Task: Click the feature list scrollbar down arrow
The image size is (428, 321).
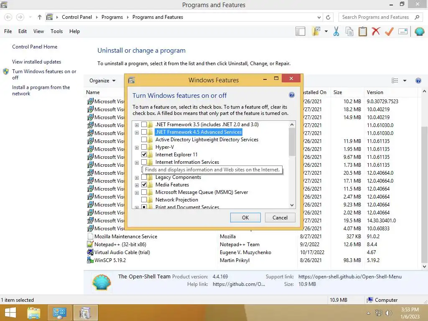Action: point(292,205)
